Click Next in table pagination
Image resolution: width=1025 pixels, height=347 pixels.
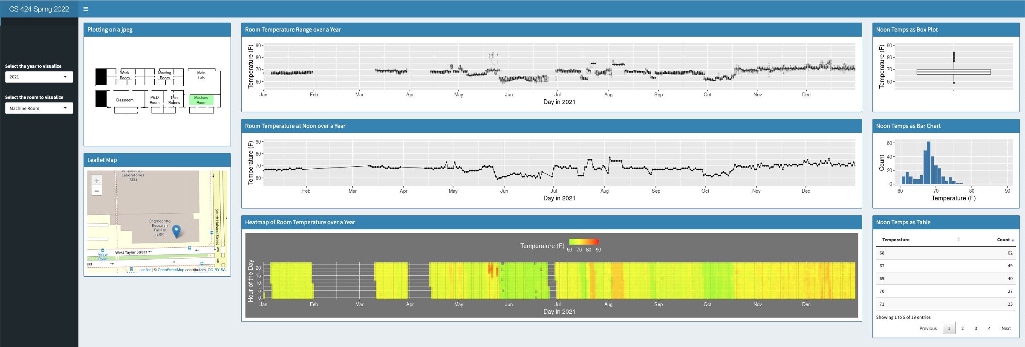point(1006,328)
